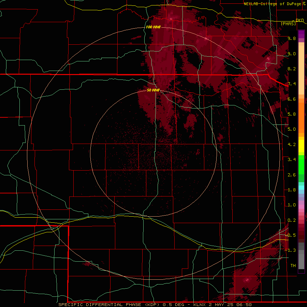This screenshot has width=307, height=307.
Task: Click the 5.0 legend value
Action: click(x=292, y=129)
